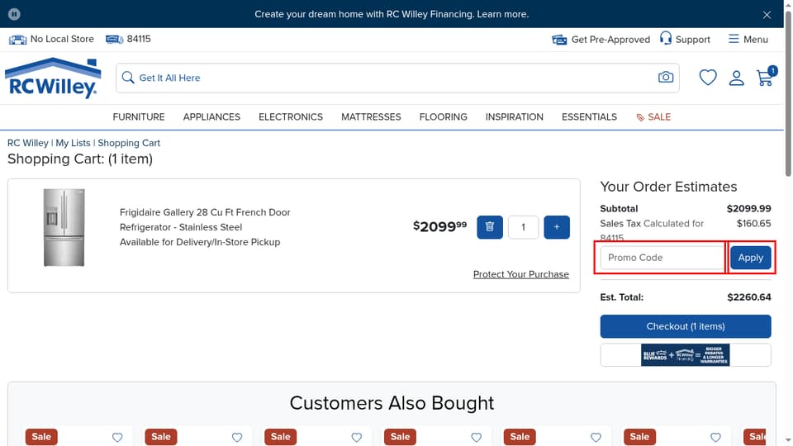793x446 pixels.
Task: Change the delivery ZIP code 84115
Action: 129,39
